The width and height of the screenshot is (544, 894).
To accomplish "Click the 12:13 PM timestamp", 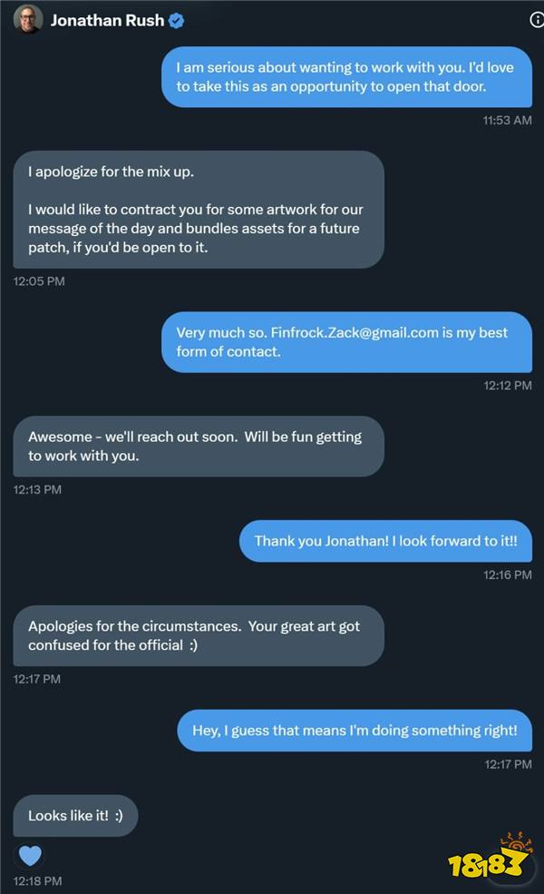I will [37, 489].
